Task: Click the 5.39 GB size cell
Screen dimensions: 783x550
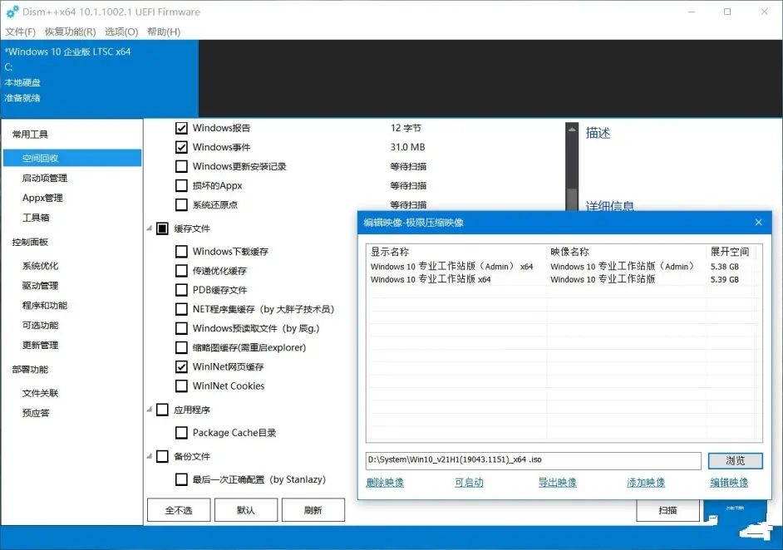Action: tap(724, 279)
